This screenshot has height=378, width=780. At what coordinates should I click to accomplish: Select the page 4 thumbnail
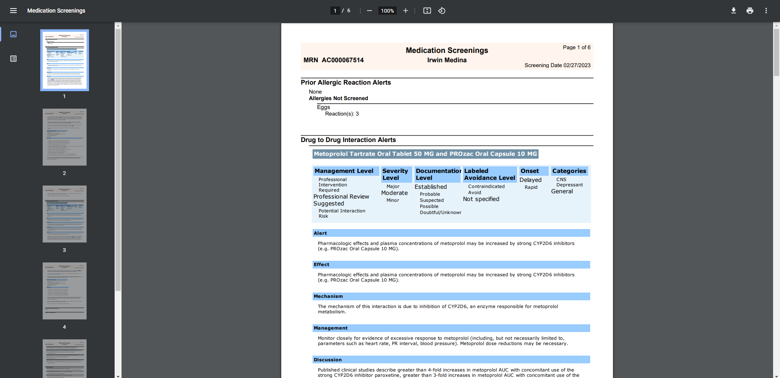pyautogui.click(x=65, y=291)
